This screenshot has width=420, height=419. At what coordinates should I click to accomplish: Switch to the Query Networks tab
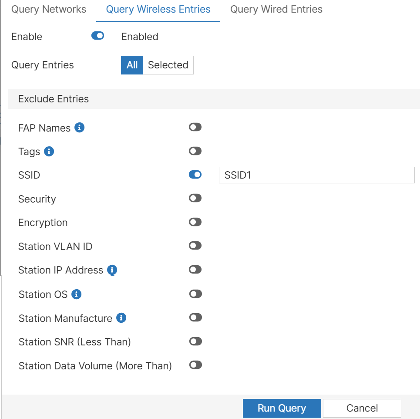[x=49, y=10]
